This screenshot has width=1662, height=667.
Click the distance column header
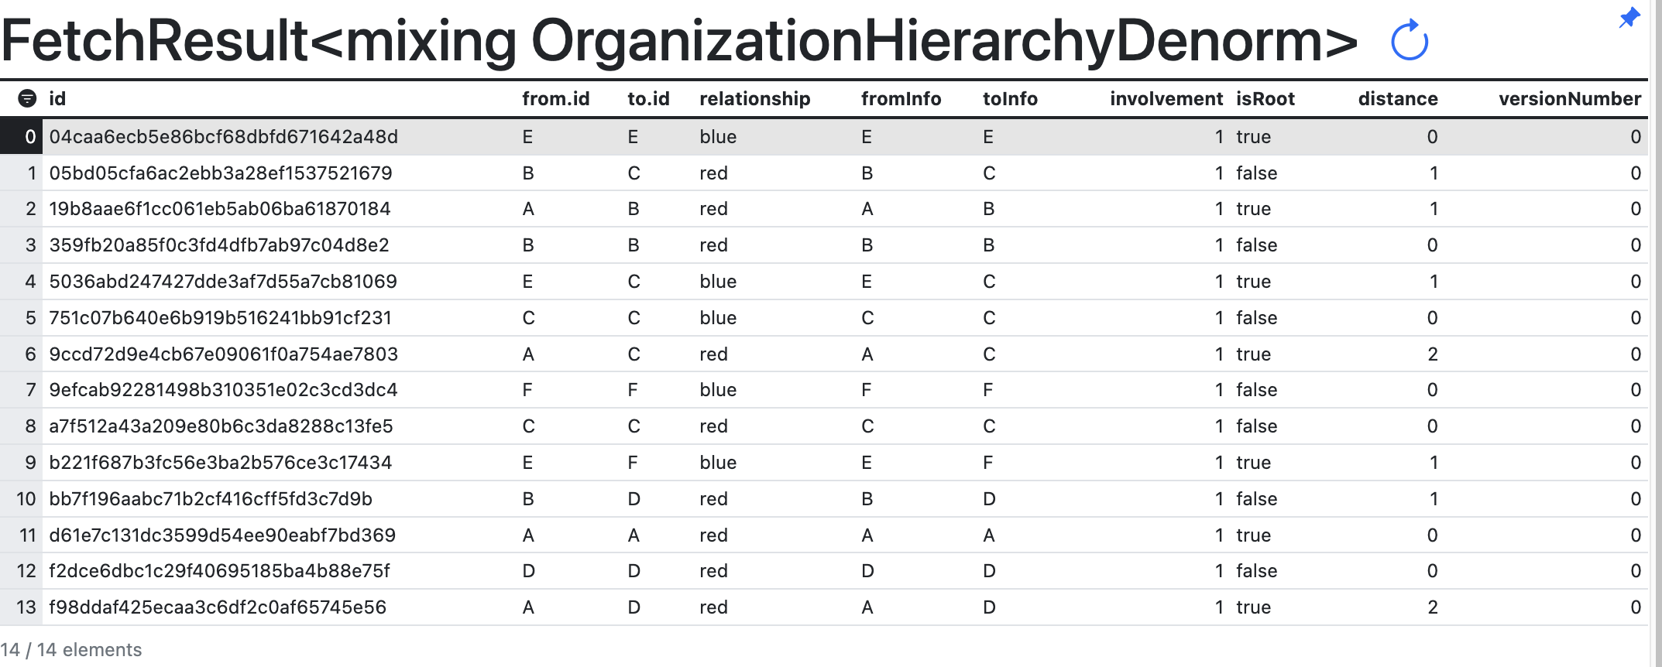(x=1397, y=99)
